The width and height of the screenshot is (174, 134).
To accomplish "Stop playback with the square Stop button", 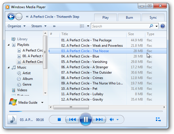I will click(59, 120).
